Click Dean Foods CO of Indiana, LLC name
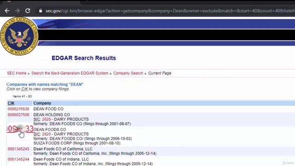The height and width of the screenshot is (166, 295). pos(61,160)
